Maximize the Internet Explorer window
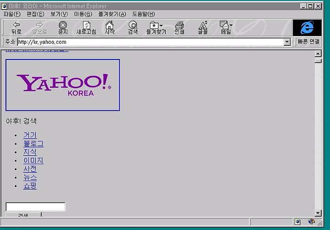The height and width of the screenshot is (230, 330). point(310,6)
